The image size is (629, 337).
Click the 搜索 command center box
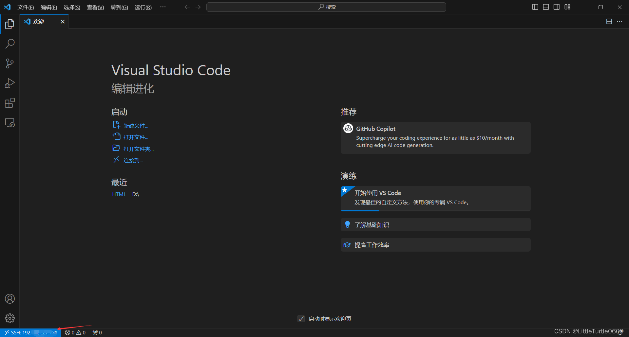point(326,7)
